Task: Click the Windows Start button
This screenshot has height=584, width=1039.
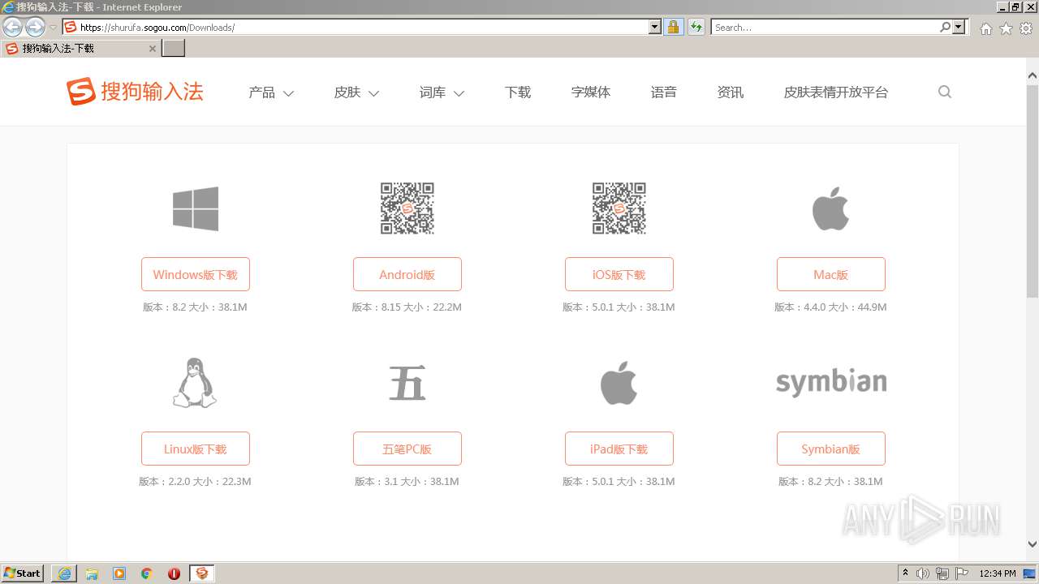Action: [x=23, y=573]
